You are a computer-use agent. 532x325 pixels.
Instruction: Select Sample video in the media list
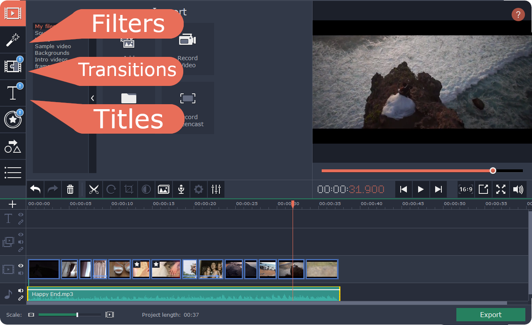pos(53,46)
